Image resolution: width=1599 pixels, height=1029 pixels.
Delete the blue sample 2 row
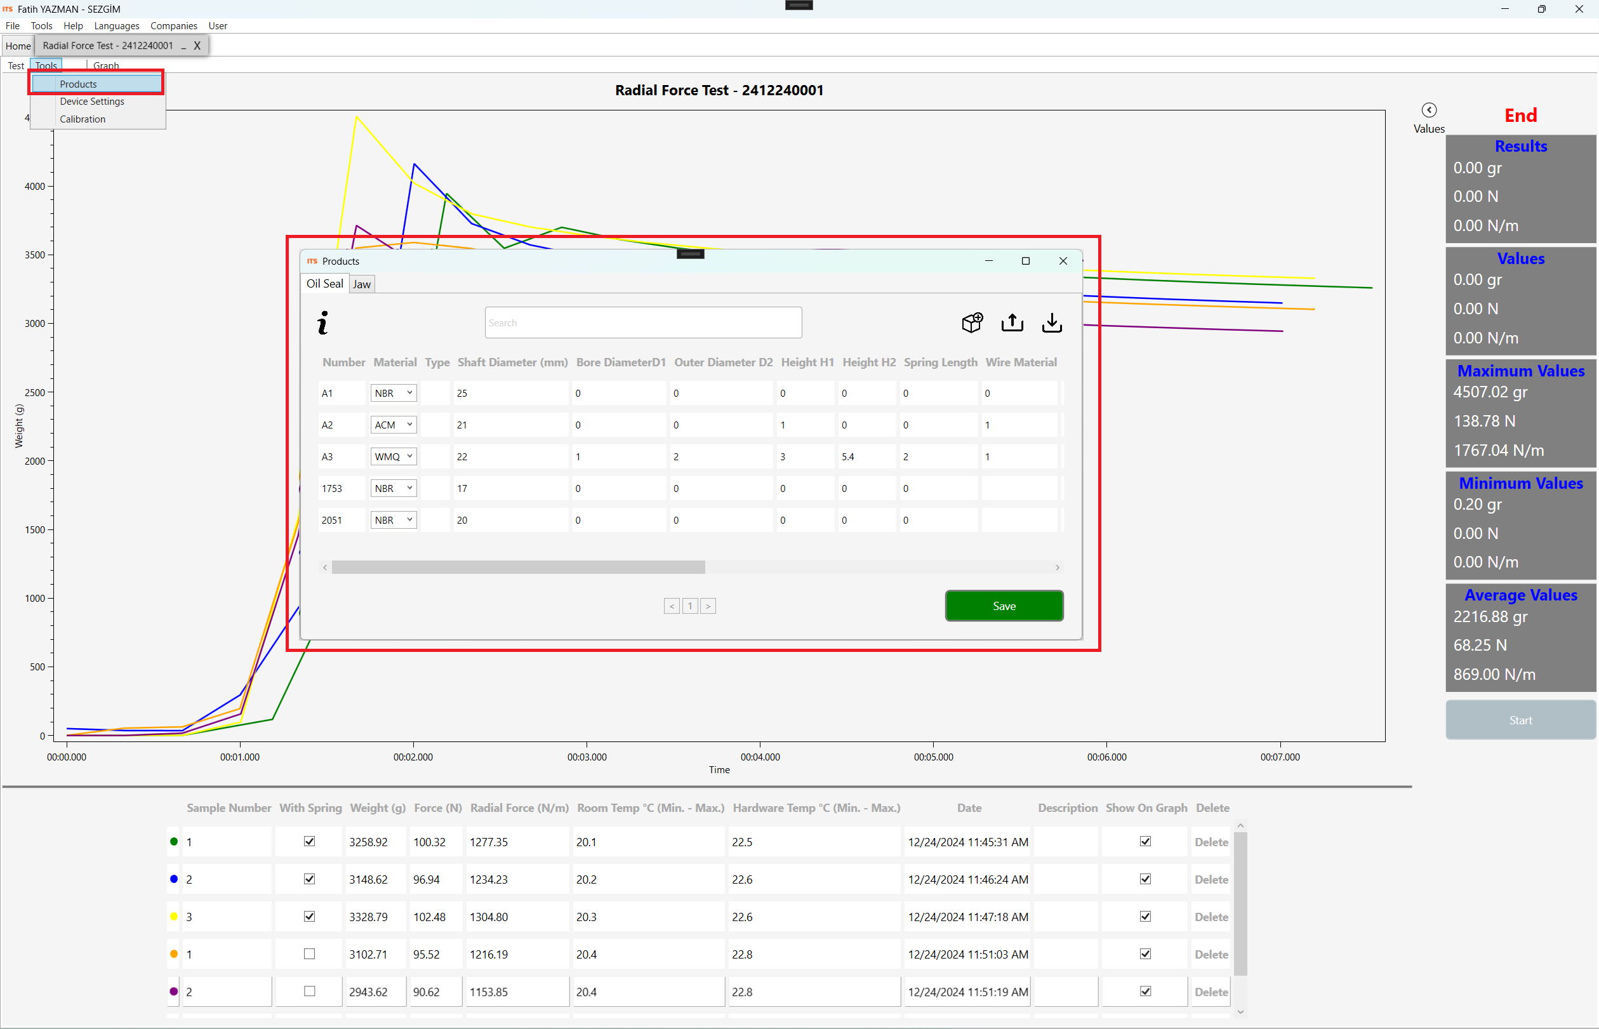(x=1211, y=879)
